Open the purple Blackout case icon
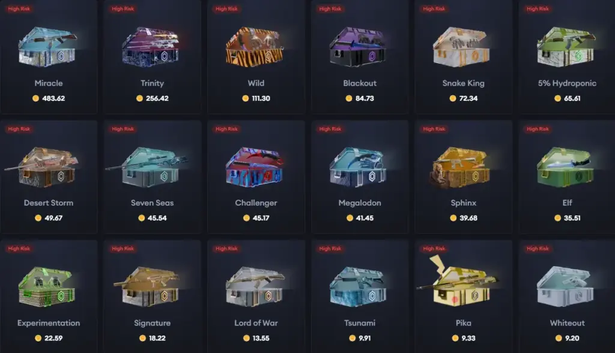The image size is (615, 353). coord(358,47)
